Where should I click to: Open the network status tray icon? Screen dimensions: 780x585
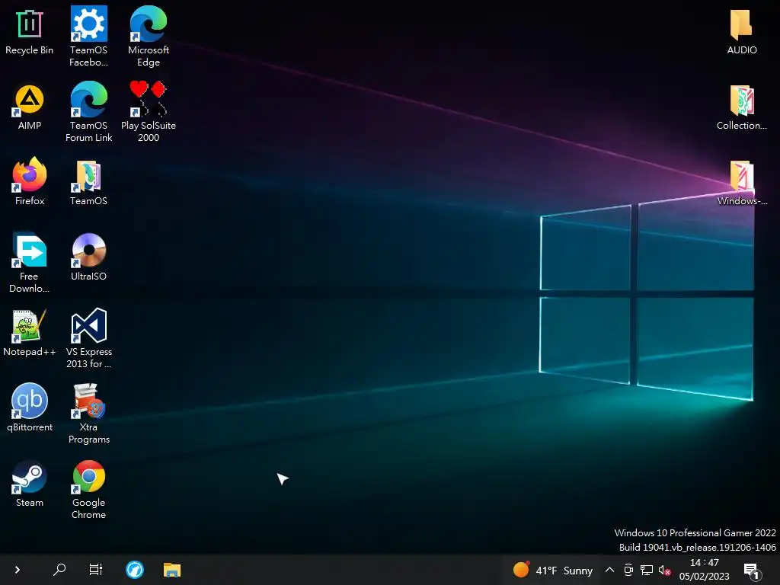646,570
